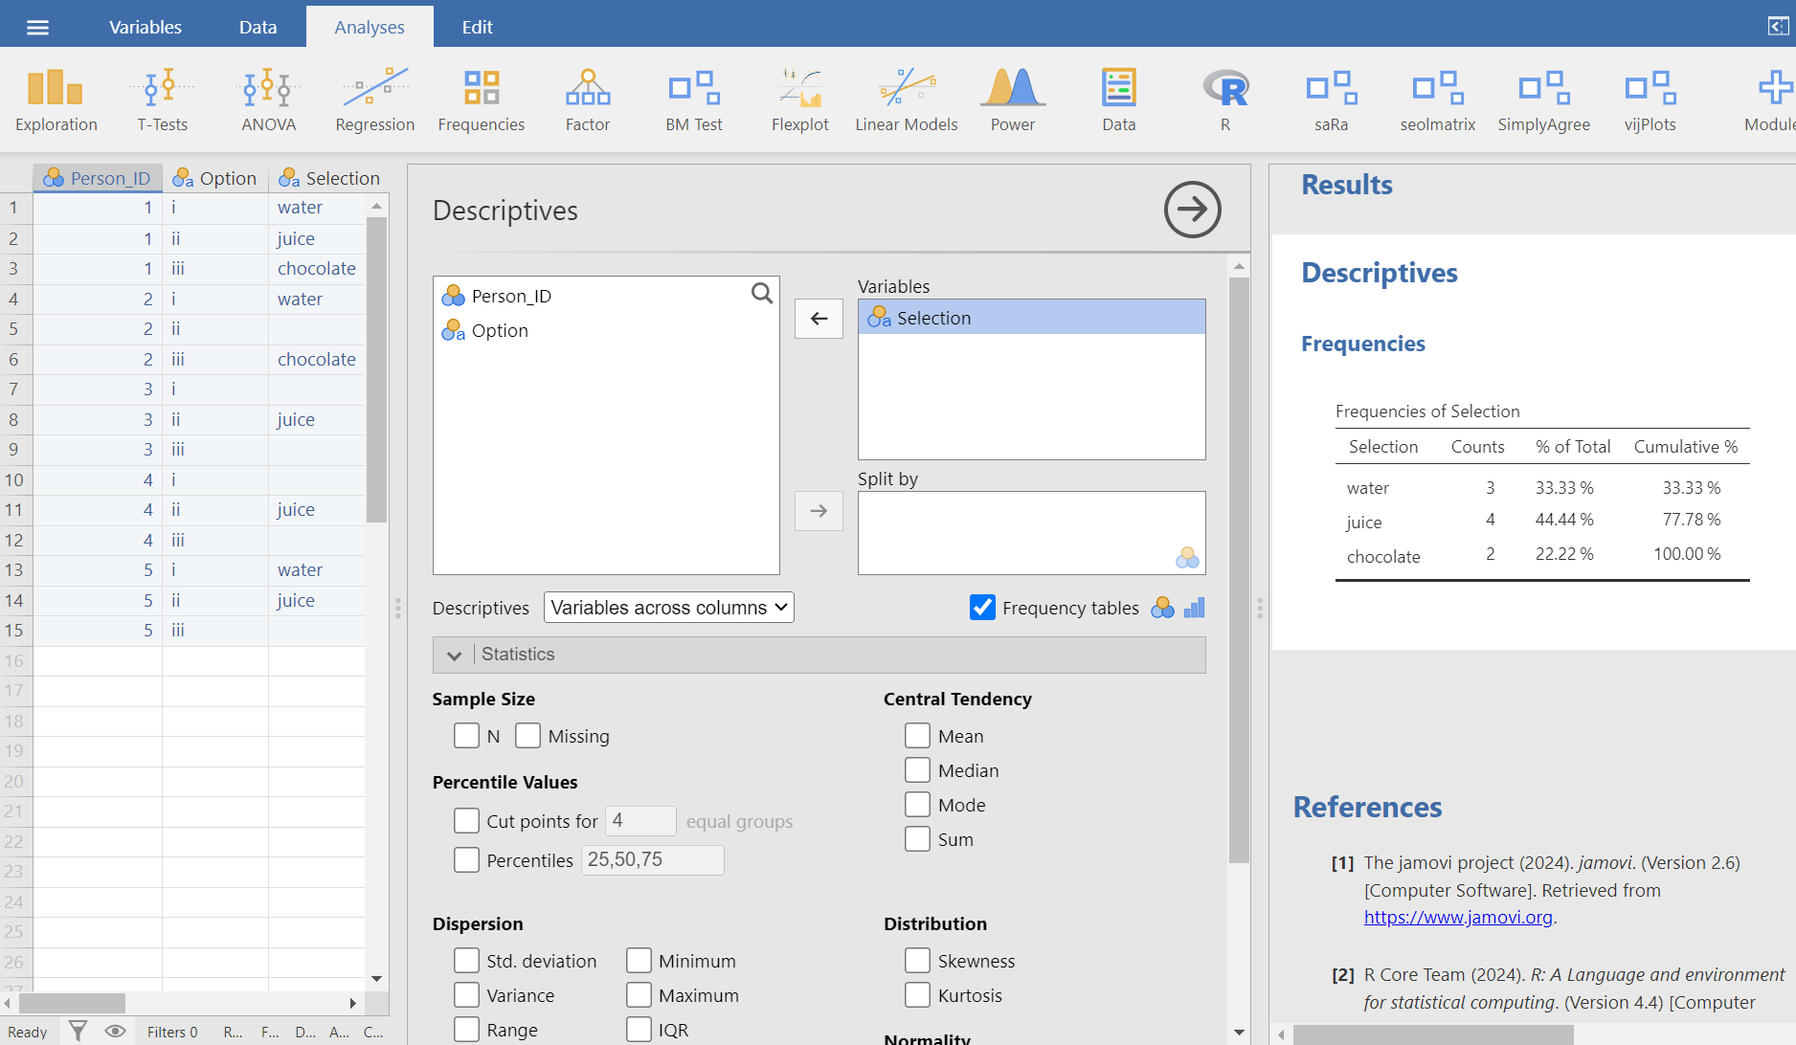
Task: Click the Split by drop box
Action: point(1031,533)
